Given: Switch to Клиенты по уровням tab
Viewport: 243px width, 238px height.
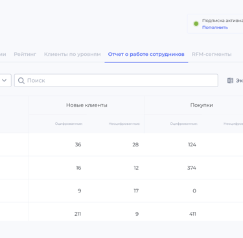Looking at the screenshot, I should (x=73, y=54).
